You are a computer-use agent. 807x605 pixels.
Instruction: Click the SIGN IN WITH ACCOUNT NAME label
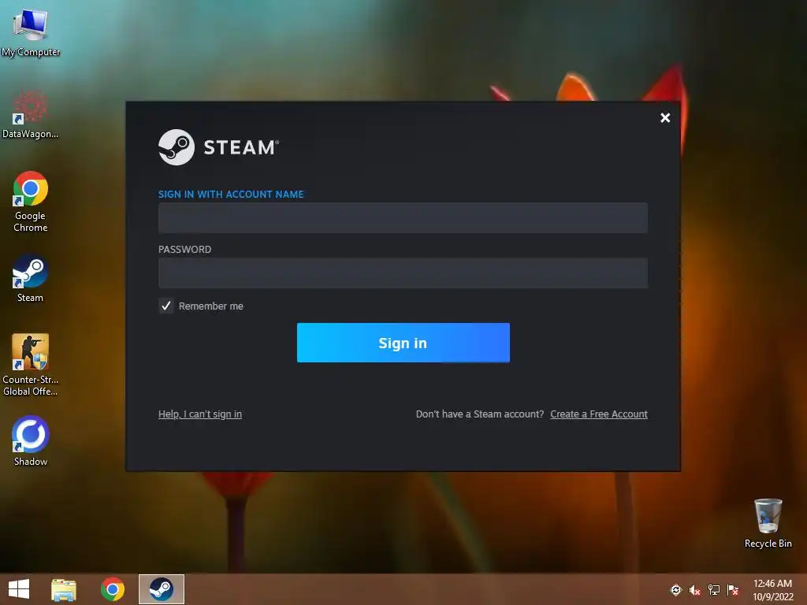(231, 195)
